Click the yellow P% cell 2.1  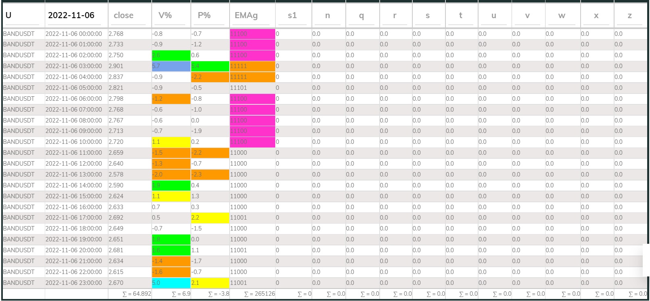pos(210,283)
